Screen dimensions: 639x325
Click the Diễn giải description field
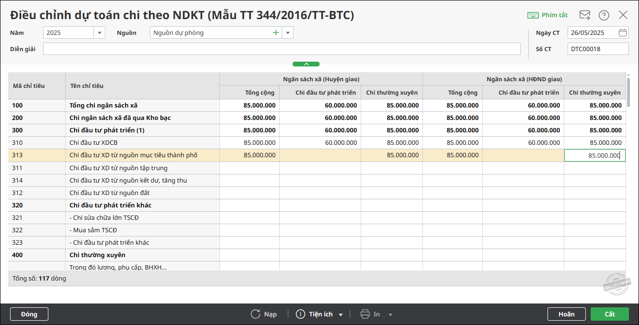tap(282, 49)
